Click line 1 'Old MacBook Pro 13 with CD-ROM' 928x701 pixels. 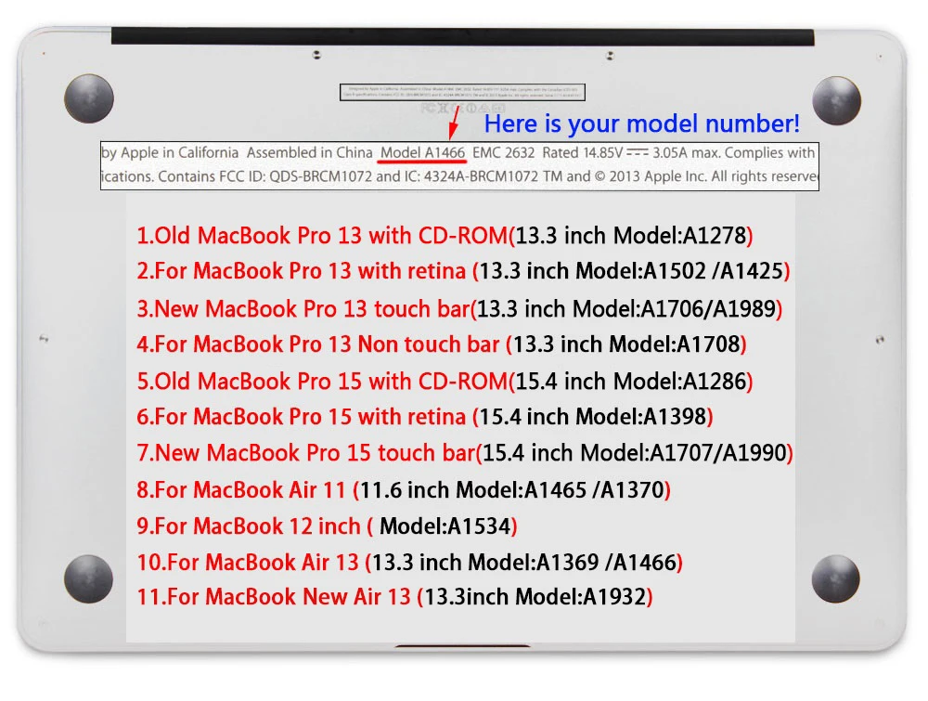pyautogui.click(x=445, y=236)
